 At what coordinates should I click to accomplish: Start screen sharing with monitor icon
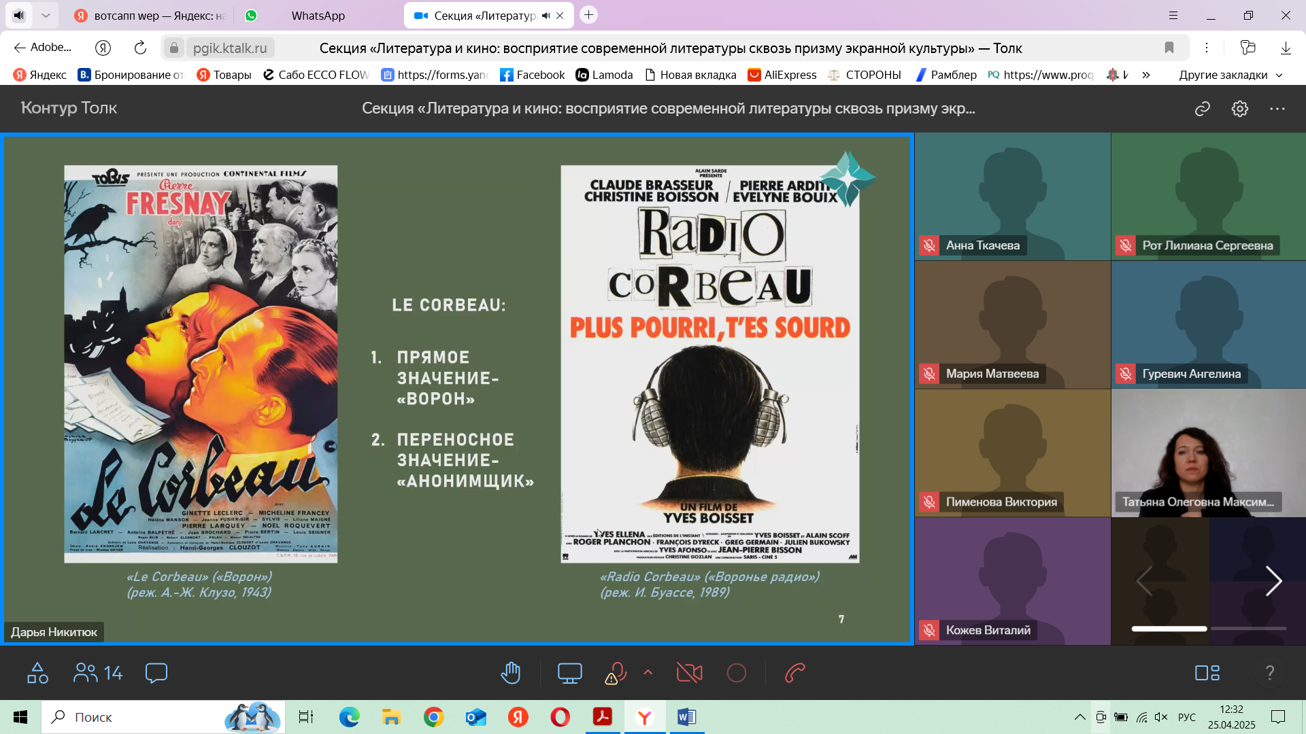pos(569,673)
